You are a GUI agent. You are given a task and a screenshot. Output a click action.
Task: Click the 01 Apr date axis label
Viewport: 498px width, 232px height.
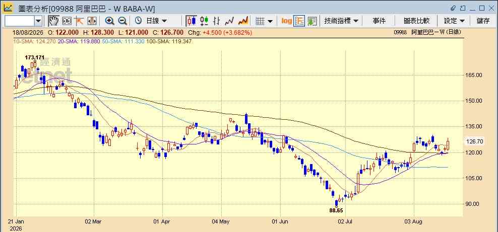(x=162, y=222)
